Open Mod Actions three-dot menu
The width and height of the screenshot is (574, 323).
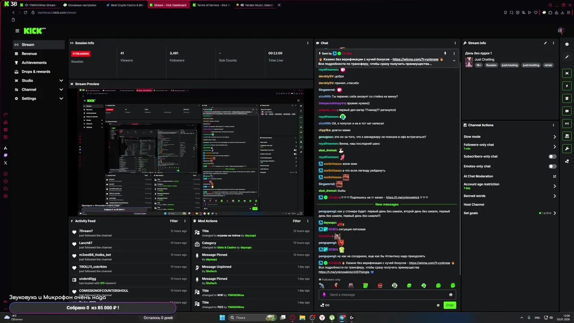308,221
